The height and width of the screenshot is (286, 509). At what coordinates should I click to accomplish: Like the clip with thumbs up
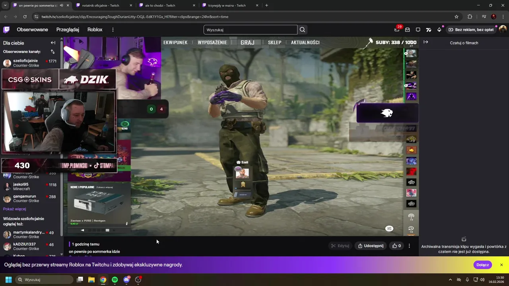tap(397, 246)
